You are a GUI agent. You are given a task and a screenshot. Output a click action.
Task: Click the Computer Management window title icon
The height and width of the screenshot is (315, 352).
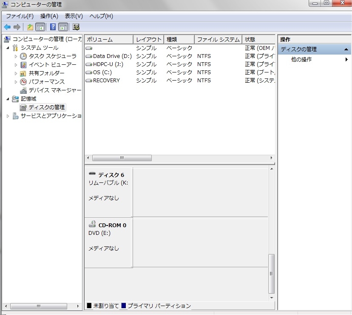[x=5, y=4]
